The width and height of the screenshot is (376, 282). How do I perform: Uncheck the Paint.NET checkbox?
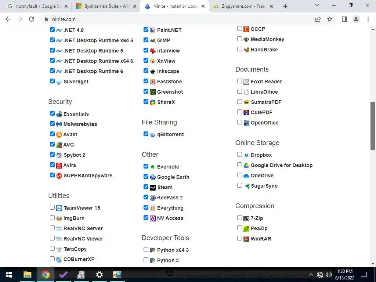point(146,29)
